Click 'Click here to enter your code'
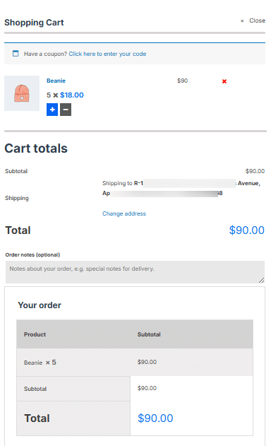 coord(107,54)
